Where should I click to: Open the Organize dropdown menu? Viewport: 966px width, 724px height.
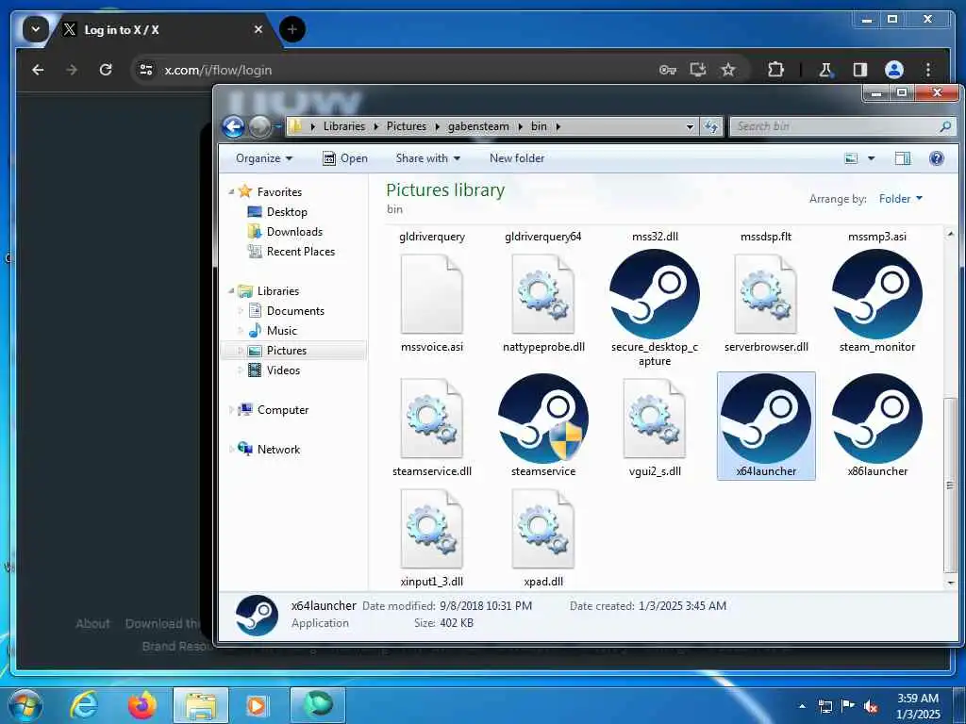pyautogui.click(x=264, y=158)
